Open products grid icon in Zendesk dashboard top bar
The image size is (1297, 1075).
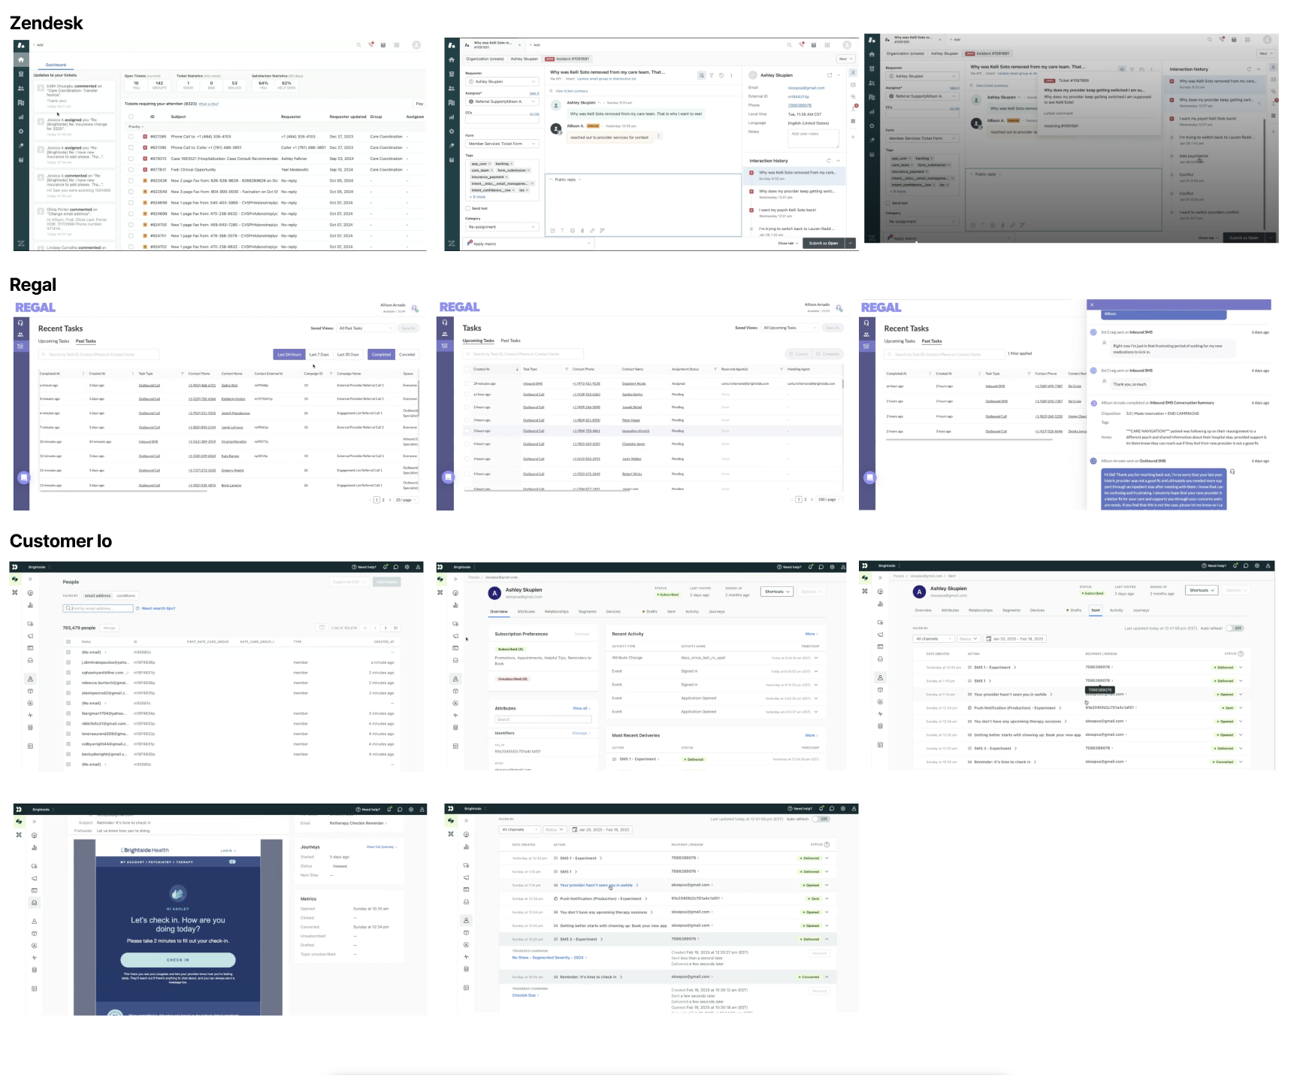click(x=397, y=45)
